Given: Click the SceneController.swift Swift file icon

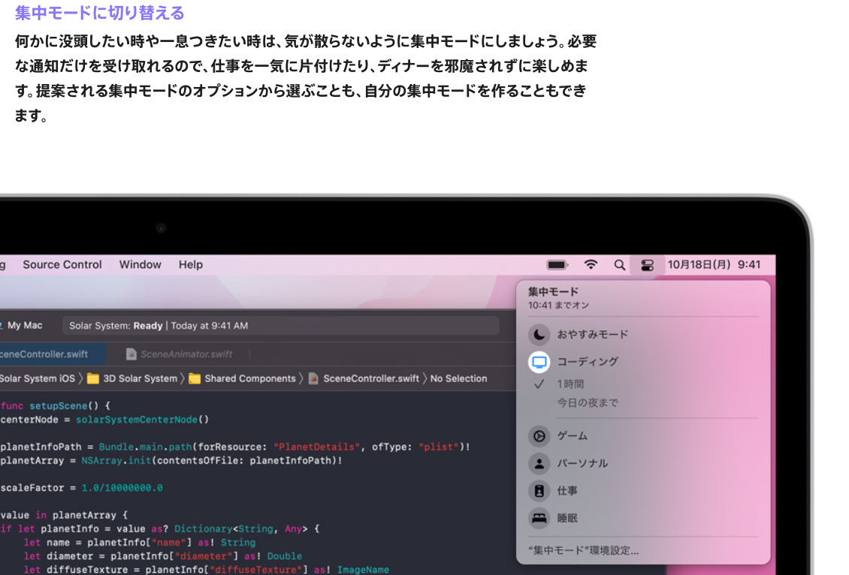Looking at the screenshot, I should (313, 378).
